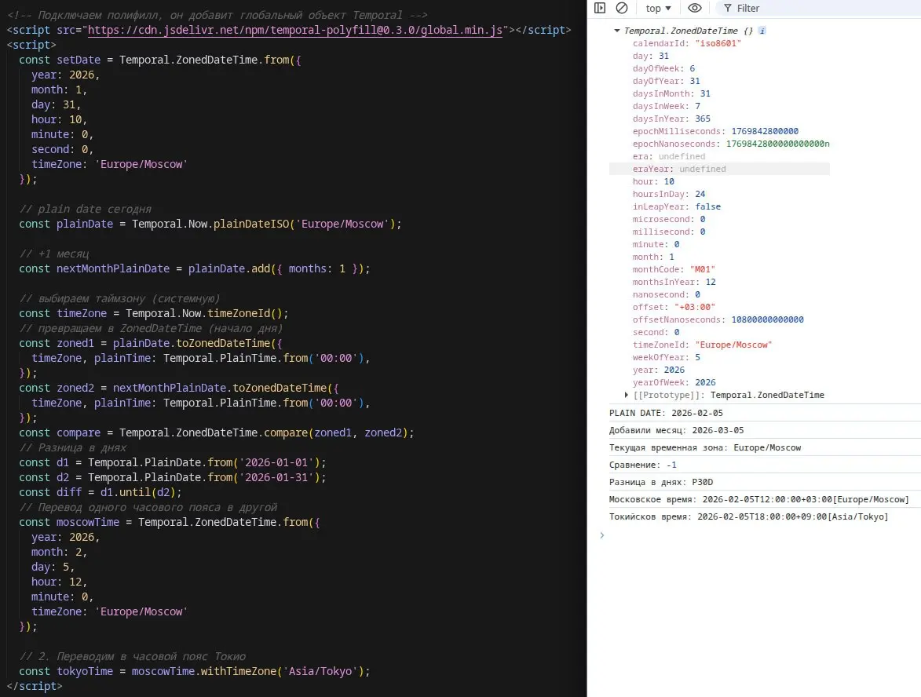Click the Разница в днях: P30D log line
Viewport: 921px width, 697px height.
661,483
